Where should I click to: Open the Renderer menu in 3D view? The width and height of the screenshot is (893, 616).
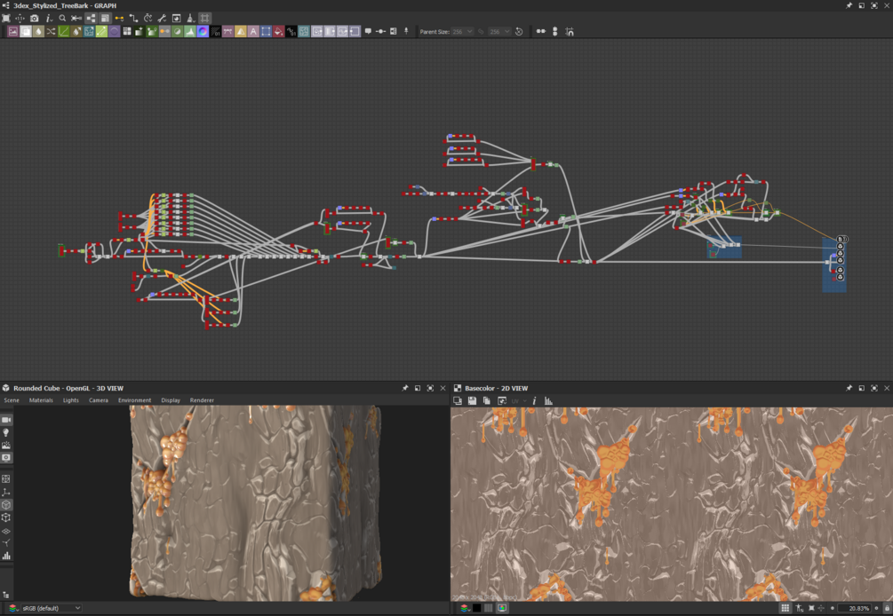(202, 400)
